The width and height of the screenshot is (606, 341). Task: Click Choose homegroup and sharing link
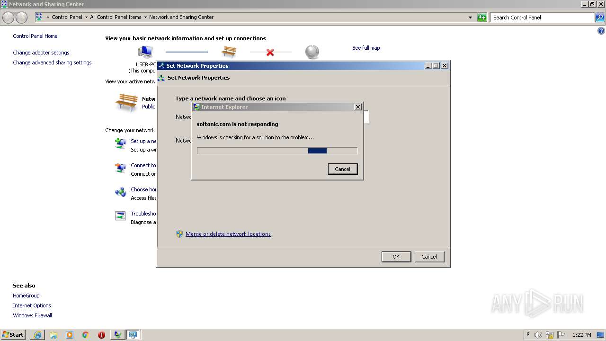(143, 189)
